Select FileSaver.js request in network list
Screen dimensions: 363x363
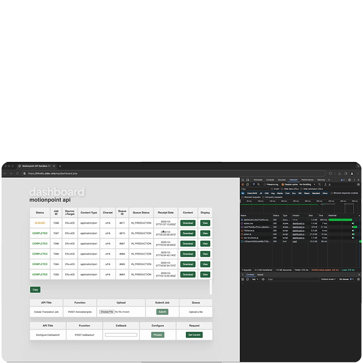pyautogui.click(x=300, y=231)
